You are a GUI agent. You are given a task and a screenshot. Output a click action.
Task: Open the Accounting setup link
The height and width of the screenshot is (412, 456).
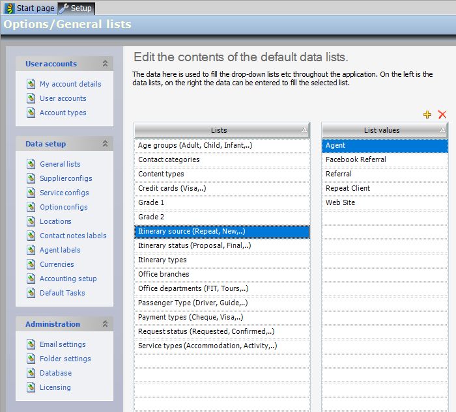[x=68, y=279]
